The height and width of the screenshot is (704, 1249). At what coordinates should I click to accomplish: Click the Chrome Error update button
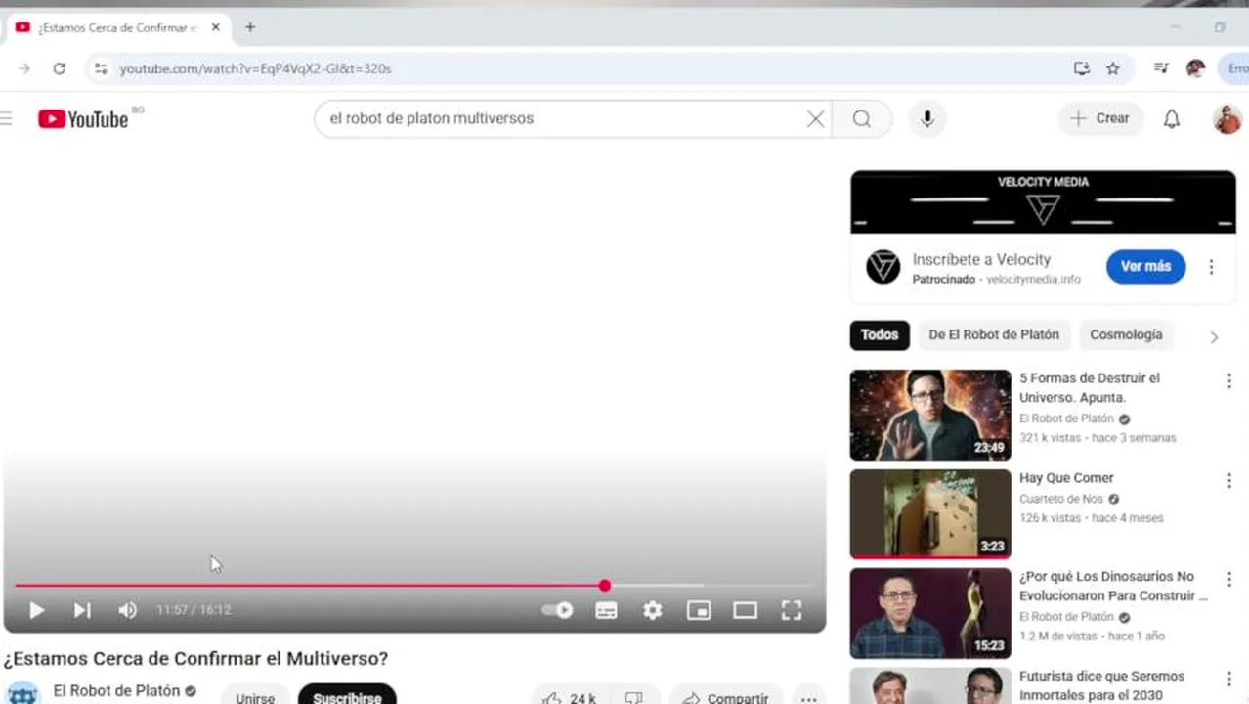[x=1234, y=68]
